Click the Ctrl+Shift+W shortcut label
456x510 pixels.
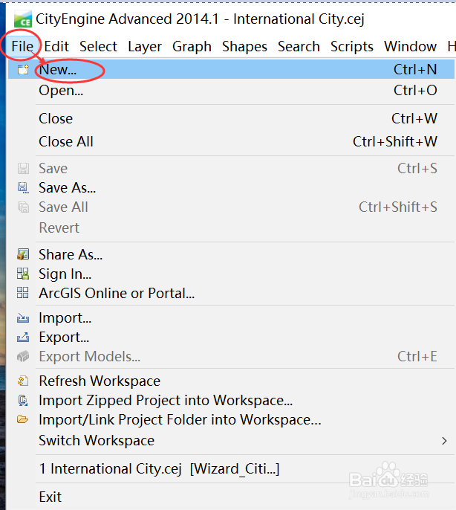(395, 141)
